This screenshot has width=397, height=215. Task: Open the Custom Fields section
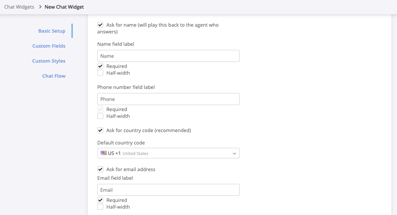click(x=49, y=46)
